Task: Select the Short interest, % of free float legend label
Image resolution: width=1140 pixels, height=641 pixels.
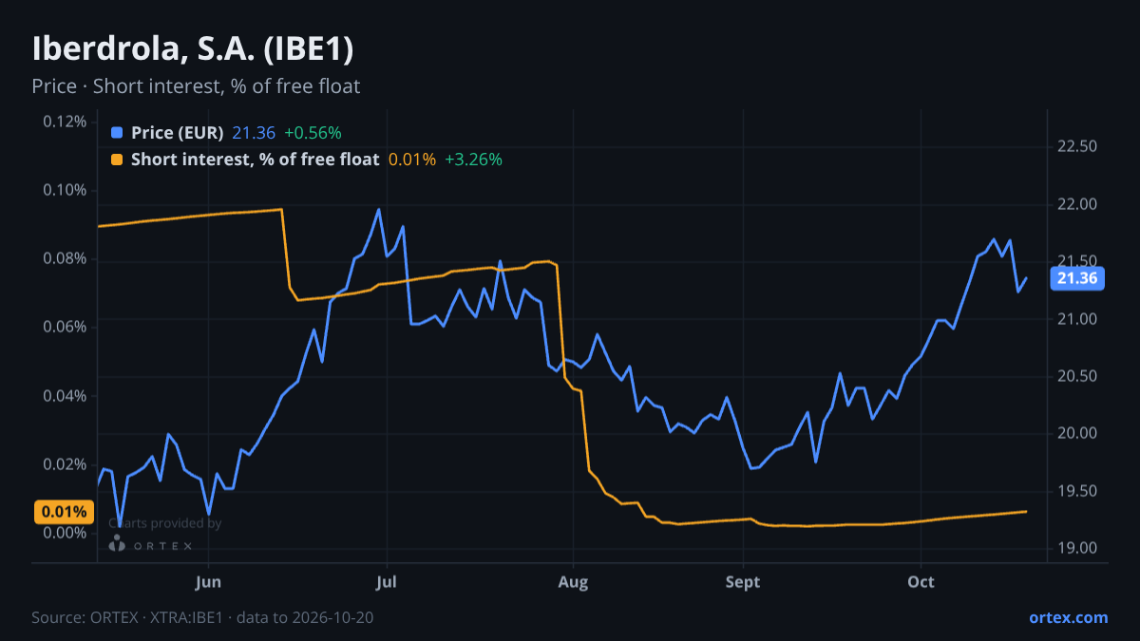Action: point(255,160)
